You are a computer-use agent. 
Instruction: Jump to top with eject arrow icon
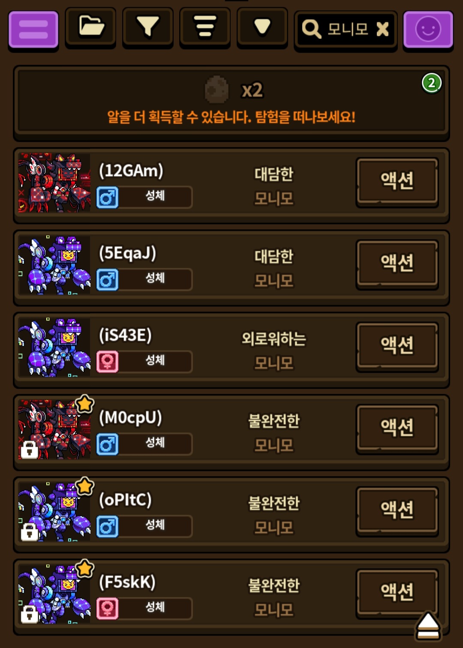[428, 627]
